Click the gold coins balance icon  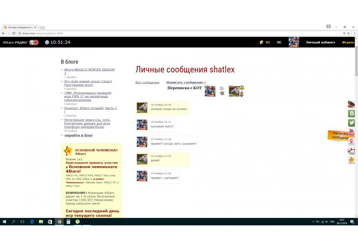pos(262,42)
